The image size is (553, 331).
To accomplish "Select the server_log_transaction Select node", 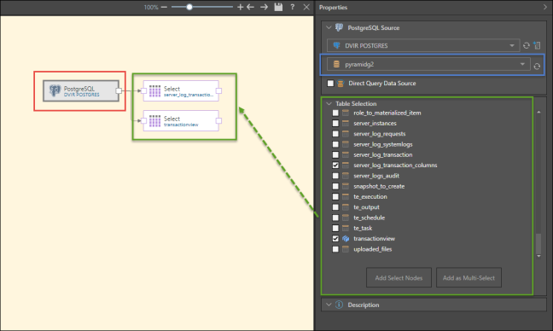I will pyautogui.click(x=181, y=91).
